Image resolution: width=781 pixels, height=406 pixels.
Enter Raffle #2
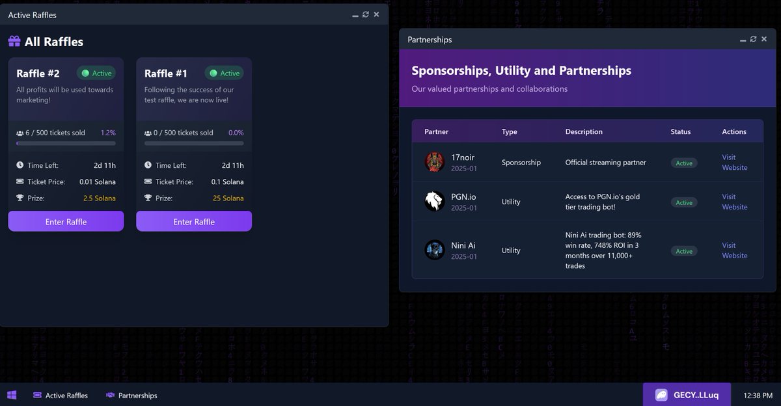[66, 221]
